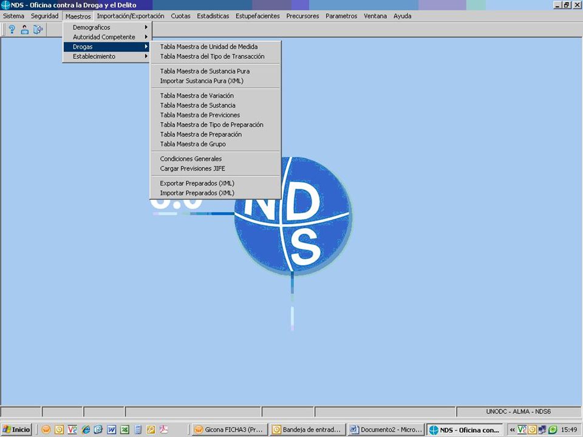583x437 pixels.
Task: Click the orange round quick launch icon
Action: coord(46,430)
